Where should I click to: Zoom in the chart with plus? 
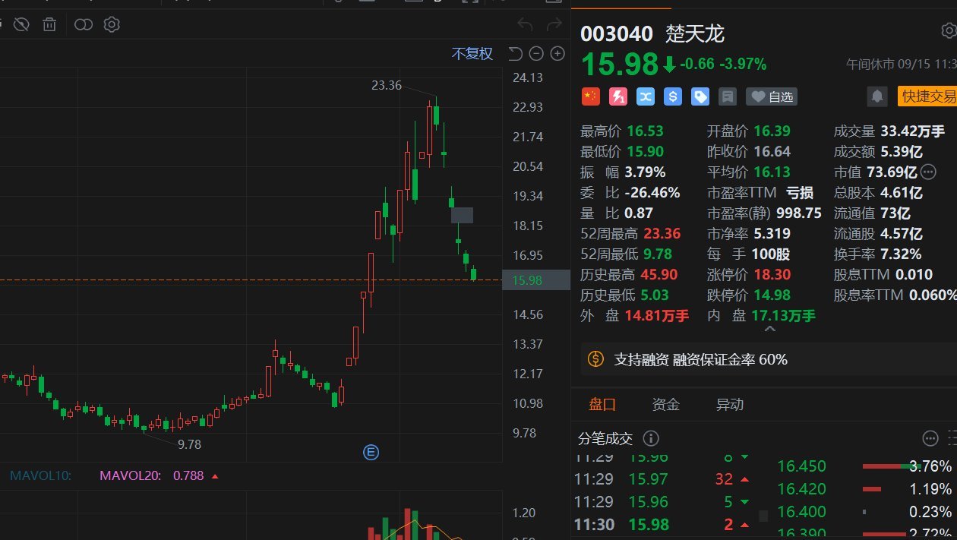557,53
